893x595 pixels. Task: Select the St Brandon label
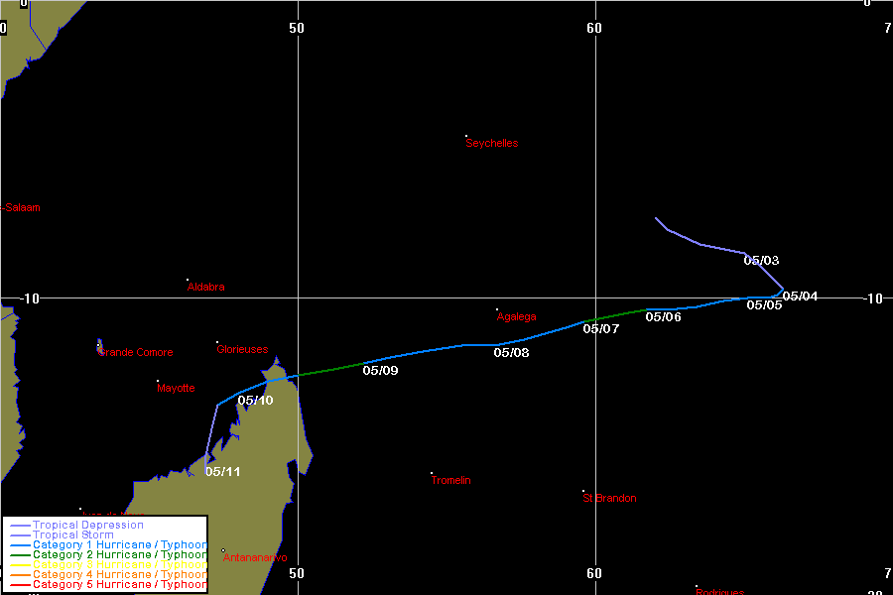click(x=609, y=499)
